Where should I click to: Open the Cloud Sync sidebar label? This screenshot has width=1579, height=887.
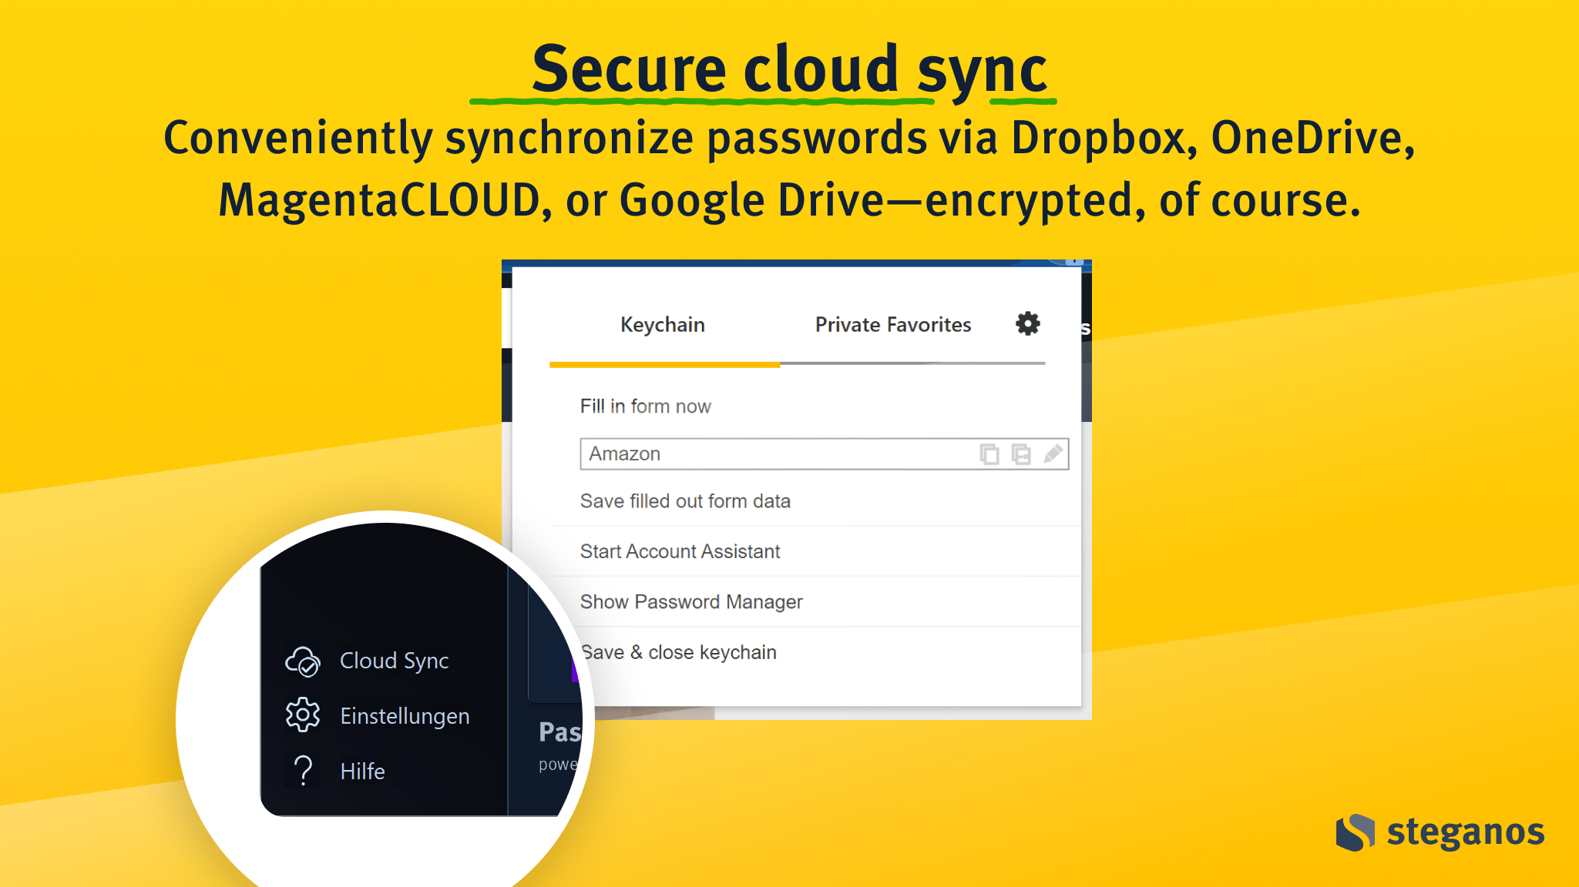(x=394, y=661)
